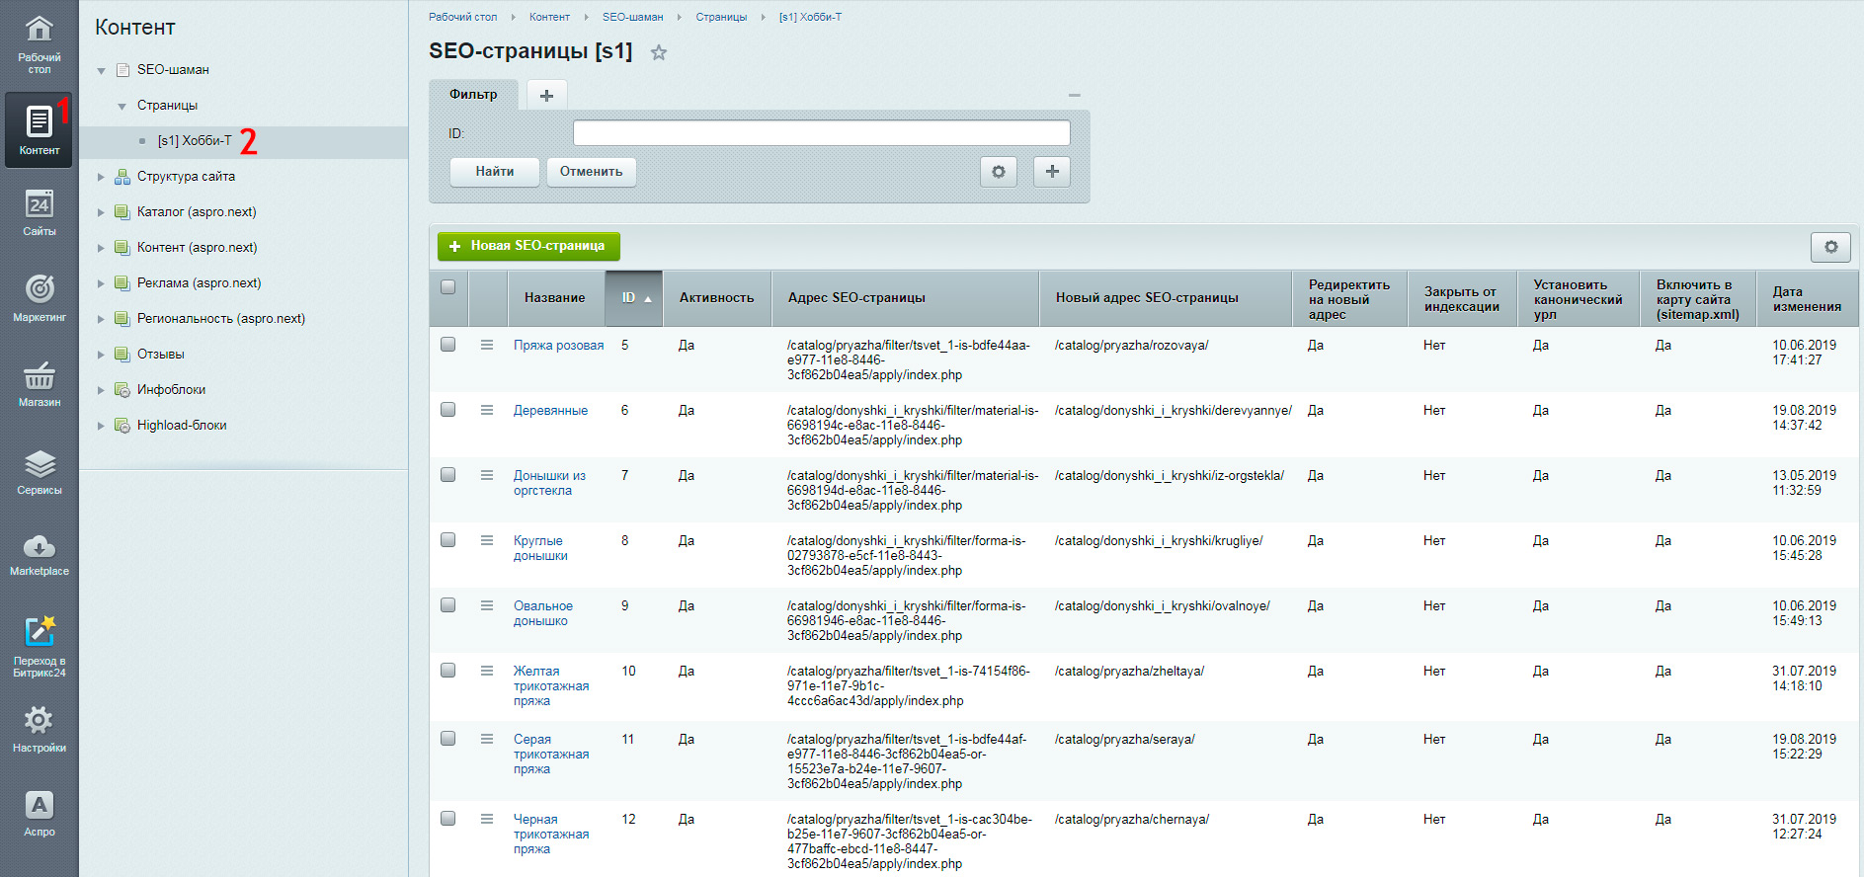This screenshot has height=877, width=1864.
Task: Focus the ID filter input field
Action: pos(821,133)
